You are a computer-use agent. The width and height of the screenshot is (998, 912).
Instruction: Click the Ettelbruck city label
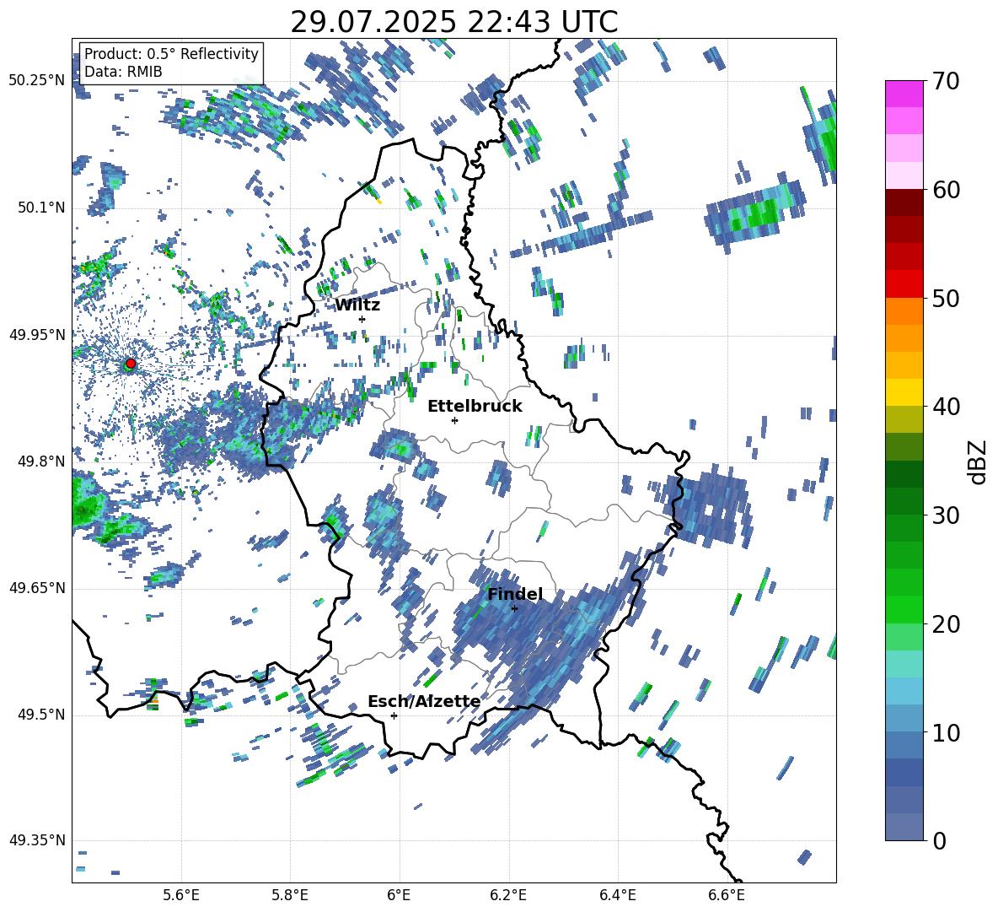(475, 407)
